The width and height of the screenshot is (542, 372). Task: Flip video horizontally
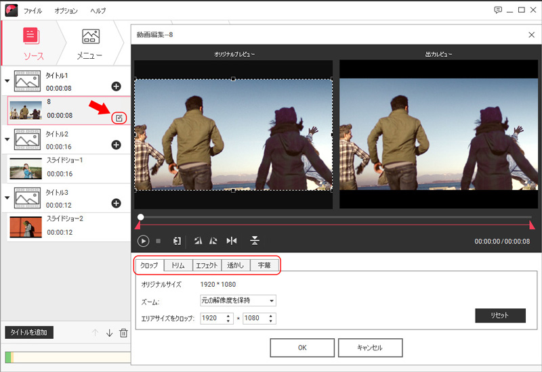[x=232, y=241]
